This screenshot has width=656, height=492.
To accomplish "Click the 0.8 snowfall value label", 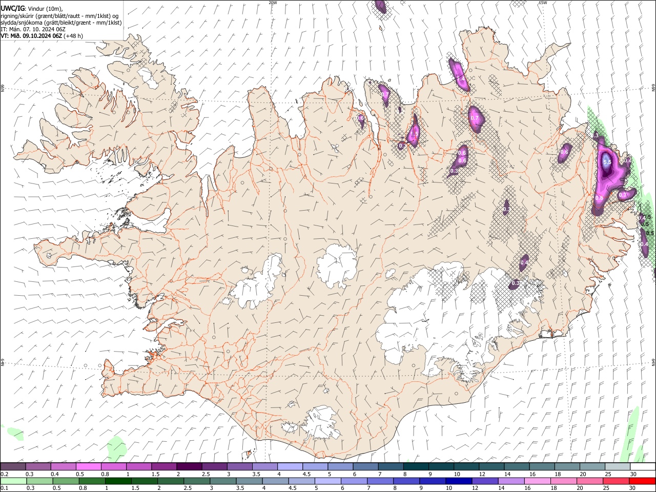I will 599,198.
